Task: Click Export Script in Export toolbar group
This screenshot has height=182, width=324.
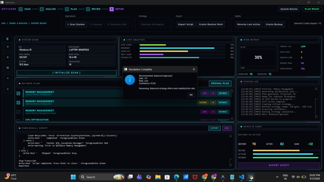Action: tap(186, 25)
